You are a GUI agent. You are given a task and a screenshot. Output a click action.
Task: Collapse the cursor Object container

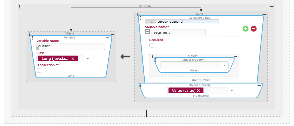[x=113, y=34]
